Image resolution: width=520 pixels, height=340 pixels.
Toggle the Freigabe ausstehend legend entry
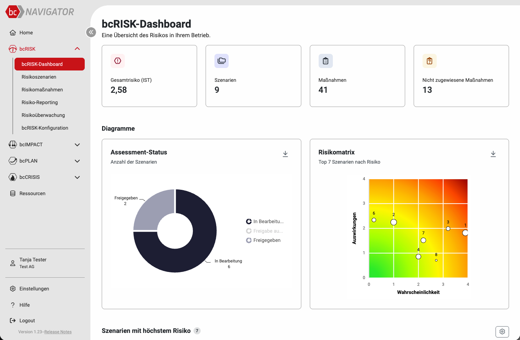pyautogui.click(x=265, y=231)
